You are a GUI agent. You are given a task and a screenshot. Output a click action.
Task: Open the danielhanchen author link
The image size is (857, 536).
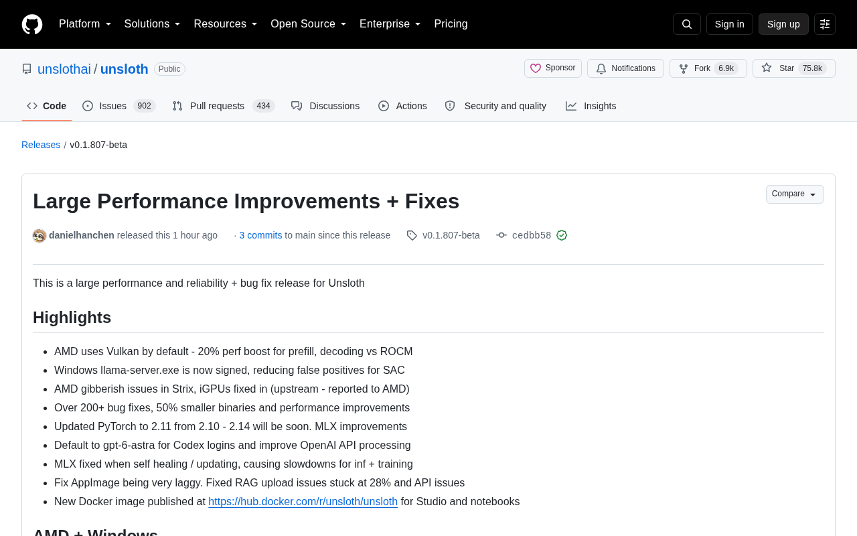(x=82, y=235)
